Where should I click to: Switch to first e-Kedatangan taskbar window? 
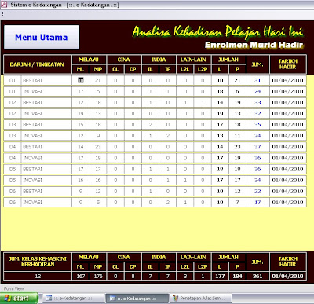74,299
